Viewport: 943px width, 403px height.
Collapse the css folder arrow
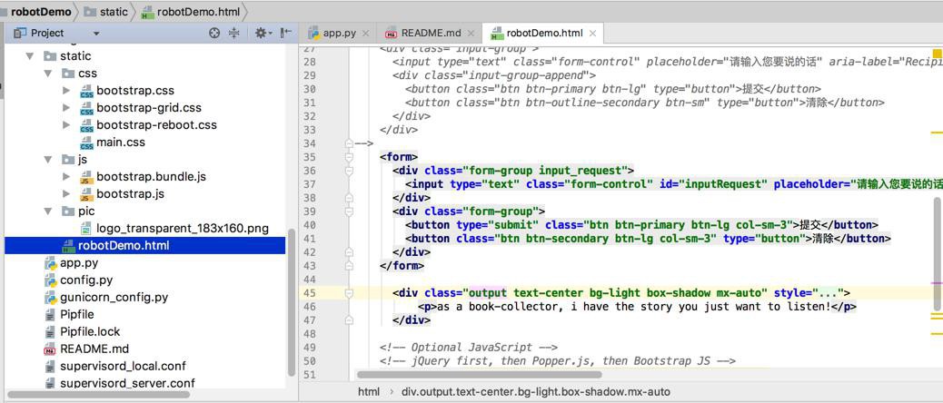(x=48, y=74)
